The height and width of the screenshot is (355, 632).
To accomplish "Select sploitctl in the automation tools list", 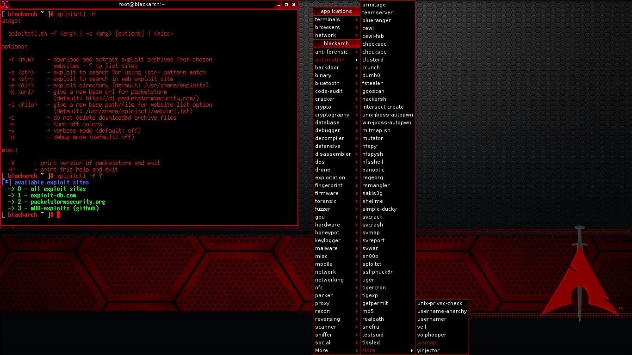I will tap(372, 263).
